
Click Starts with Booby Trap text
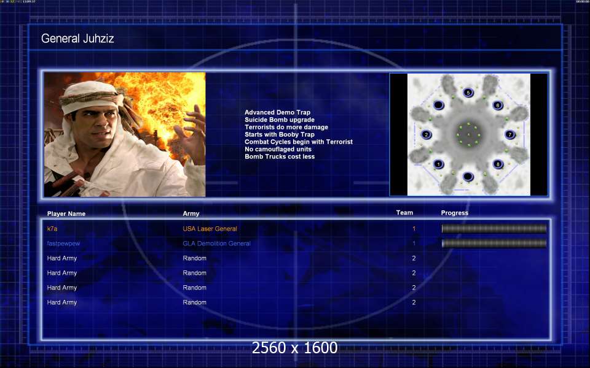(x=280, y=134)
